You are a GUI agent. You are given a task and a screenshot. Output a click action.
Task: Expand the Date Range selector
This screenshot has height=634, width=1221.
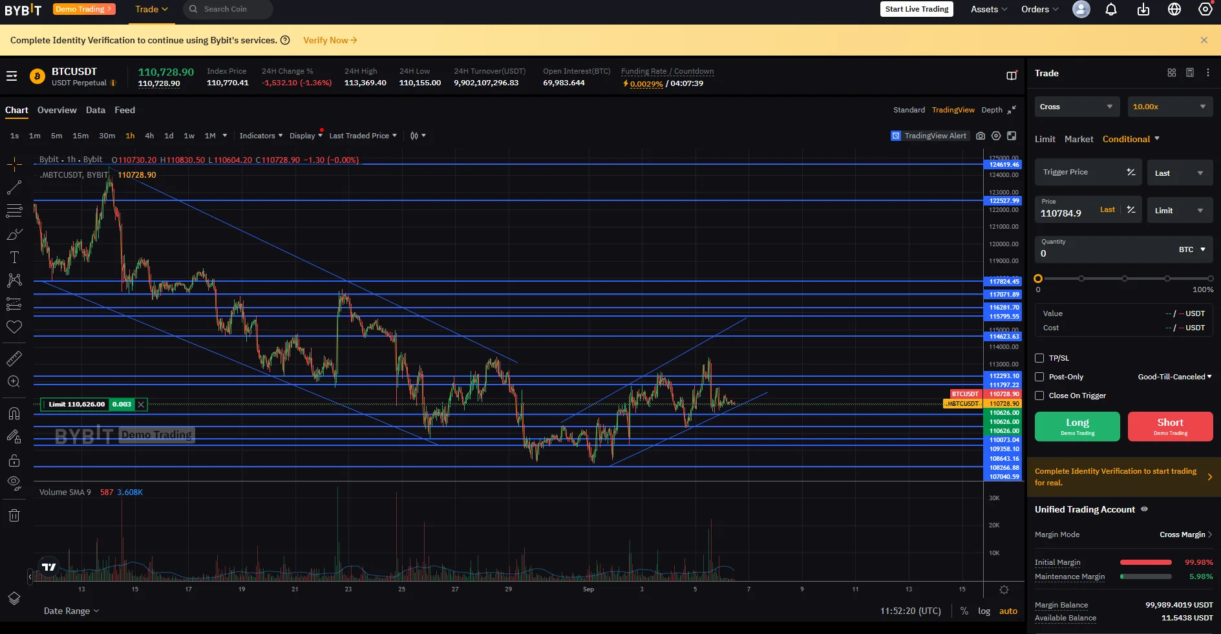pos(71,611)
